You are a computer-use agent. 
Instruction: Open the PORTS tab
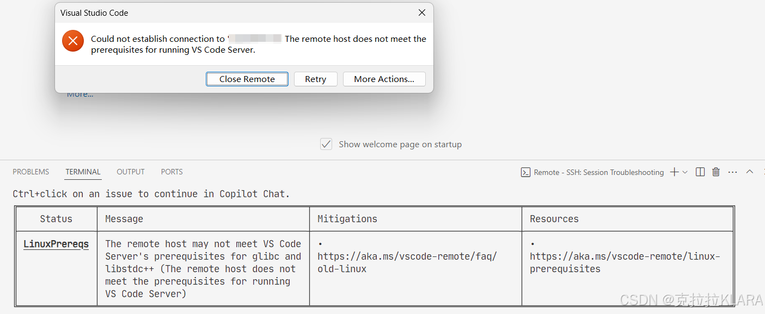pos(172,172)
